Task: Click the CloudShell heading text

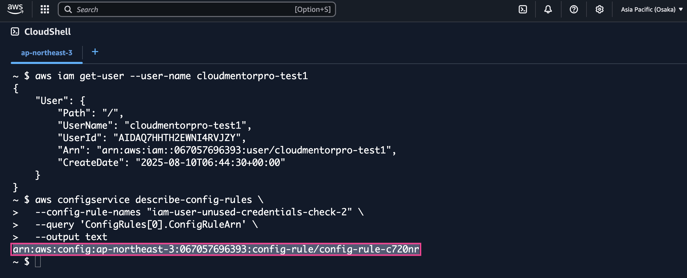Action: tap(47, 31)
